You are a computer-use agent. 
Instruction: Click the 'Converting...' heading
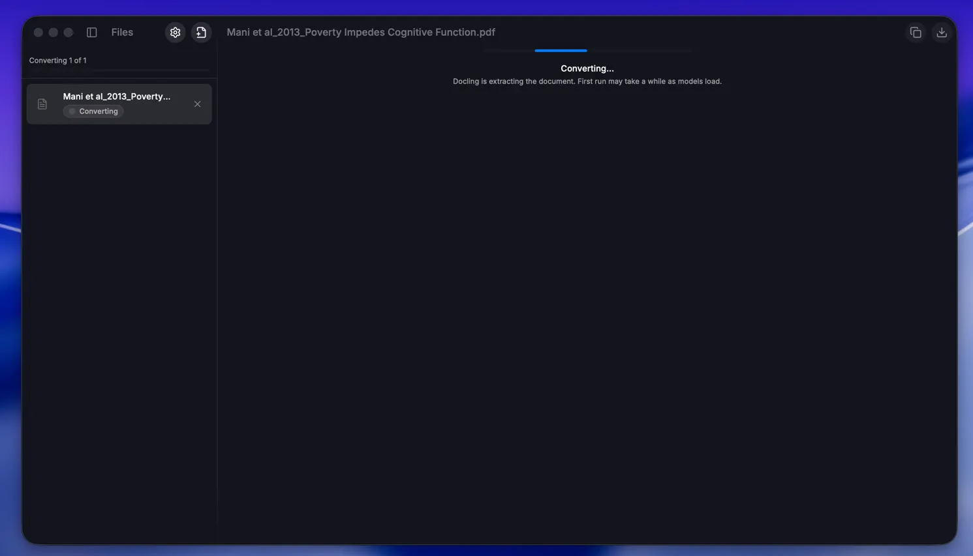pyautogui.click(x=587, y=68)
